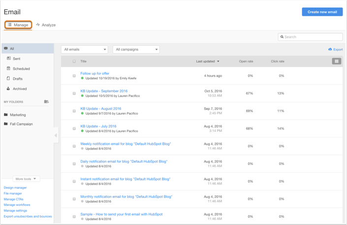Switch to the Analyze tab
Image resolution: width=347 pixels, height=225 pixels.
coord(46,25)
